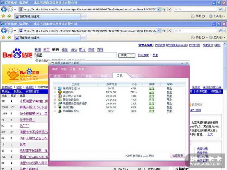Switch to the 杀毒 tab in Rising
227x170 pixels.
73,76
